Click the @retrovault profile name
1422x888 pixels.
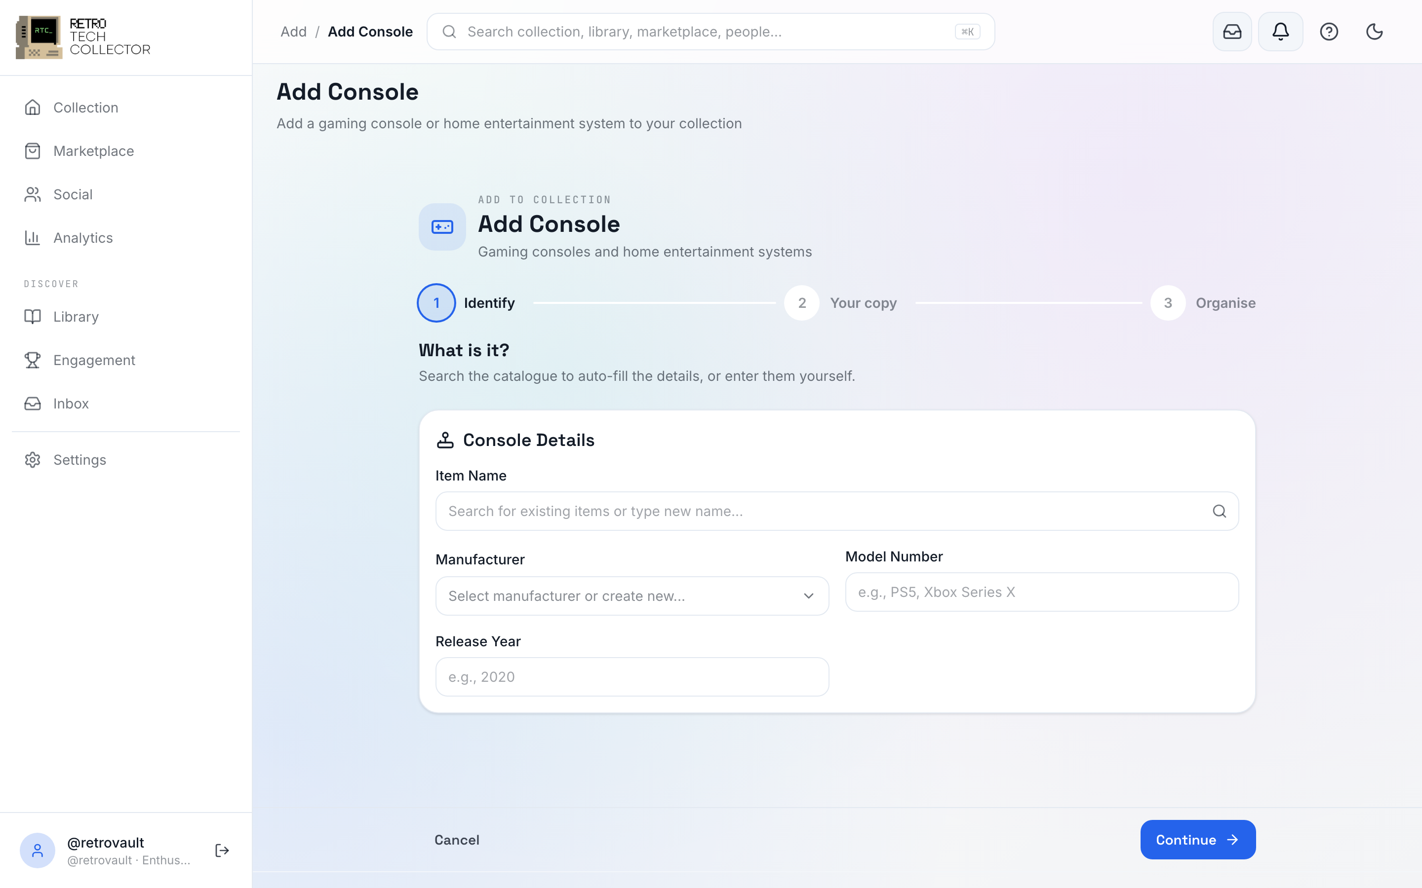click(x=106, y=842)
